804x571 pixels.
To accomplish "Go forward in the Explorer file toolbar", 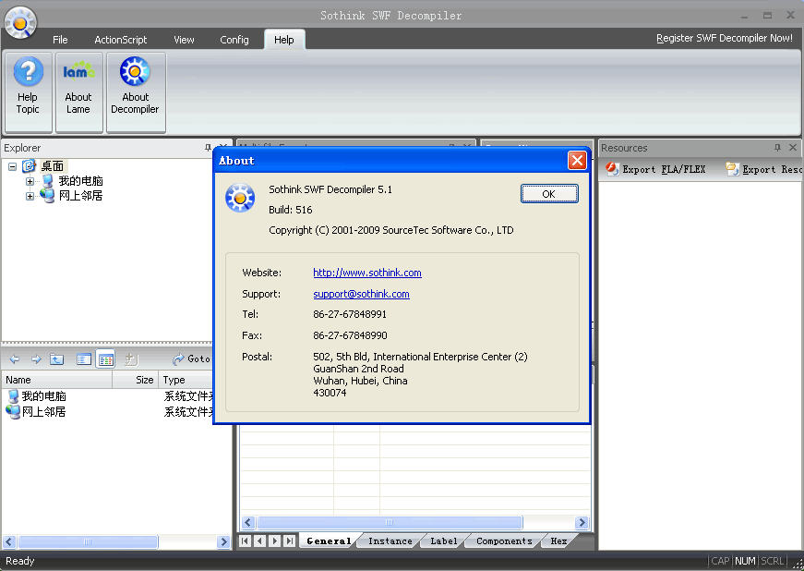I will 36,359.
